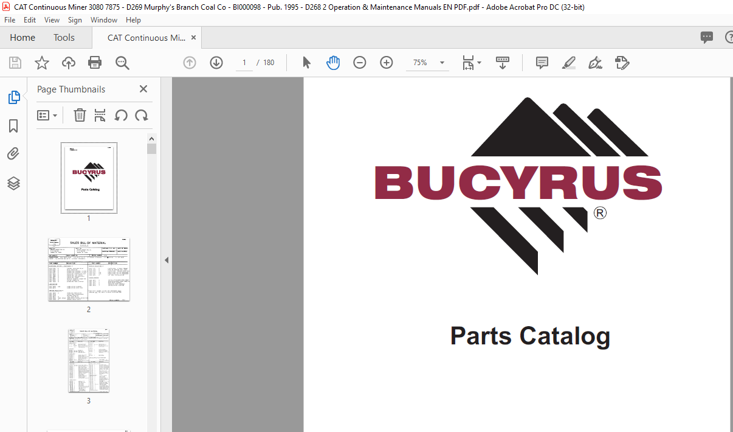The width and height of the screenshot is (733, 432).
Task: Close the CAT Continuous Miner document tab
Action: (194, 38)
